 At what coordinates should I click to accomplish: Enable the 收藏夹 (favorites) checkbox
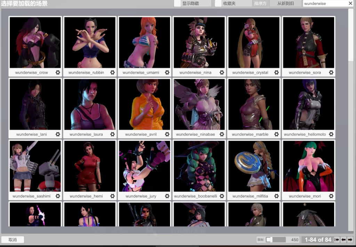tap(218, 3)
